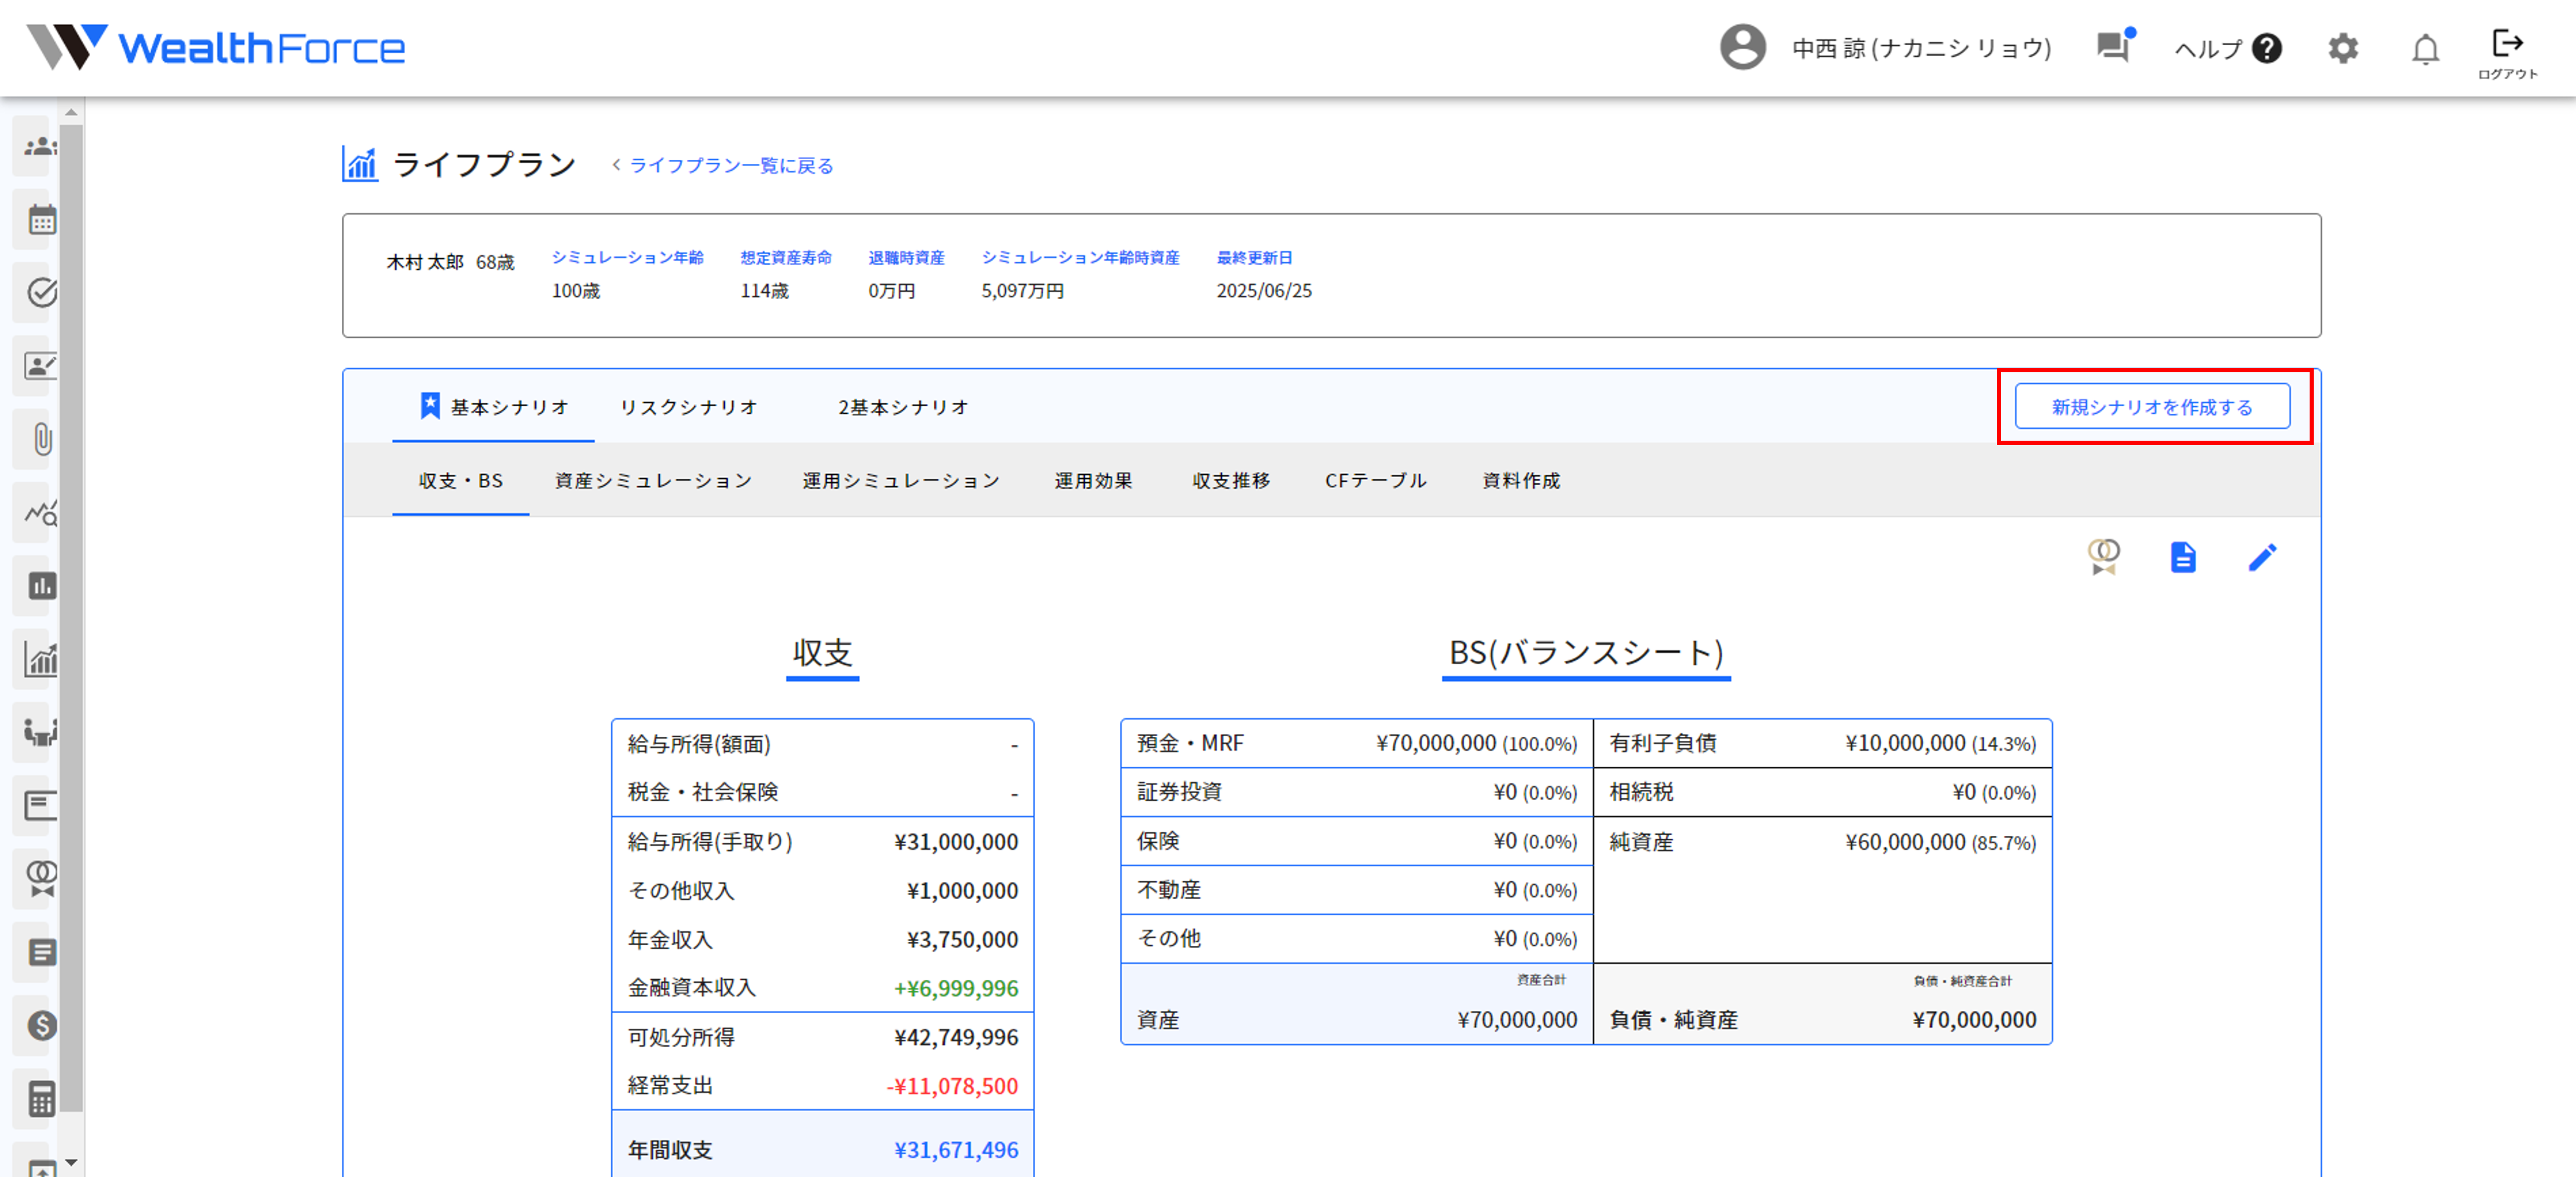Switch to the CFテーブル tab
The height and width of the screenshot is (1177, 2576).
point(1376,481)
